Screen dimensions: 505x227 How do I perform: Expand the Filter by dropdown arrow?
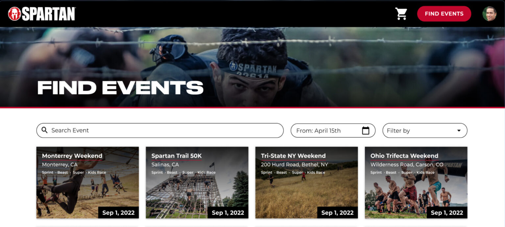(x=459, y=131)
